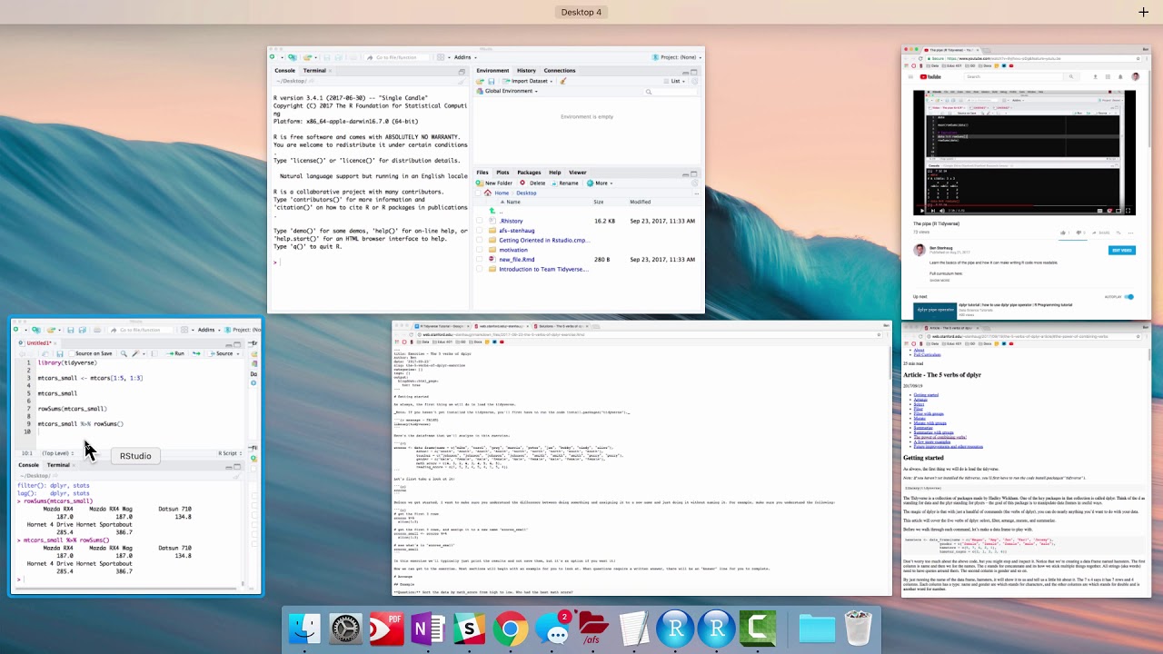Dislike the YouTube video with thumbs down
The image size is (1163, 654).
point(1079,233)
